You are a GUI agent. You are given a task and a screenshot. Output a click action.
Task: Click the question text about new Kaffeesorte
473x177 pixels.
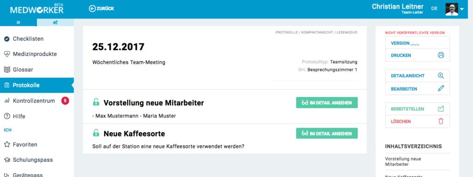click(x=168, y=146)
